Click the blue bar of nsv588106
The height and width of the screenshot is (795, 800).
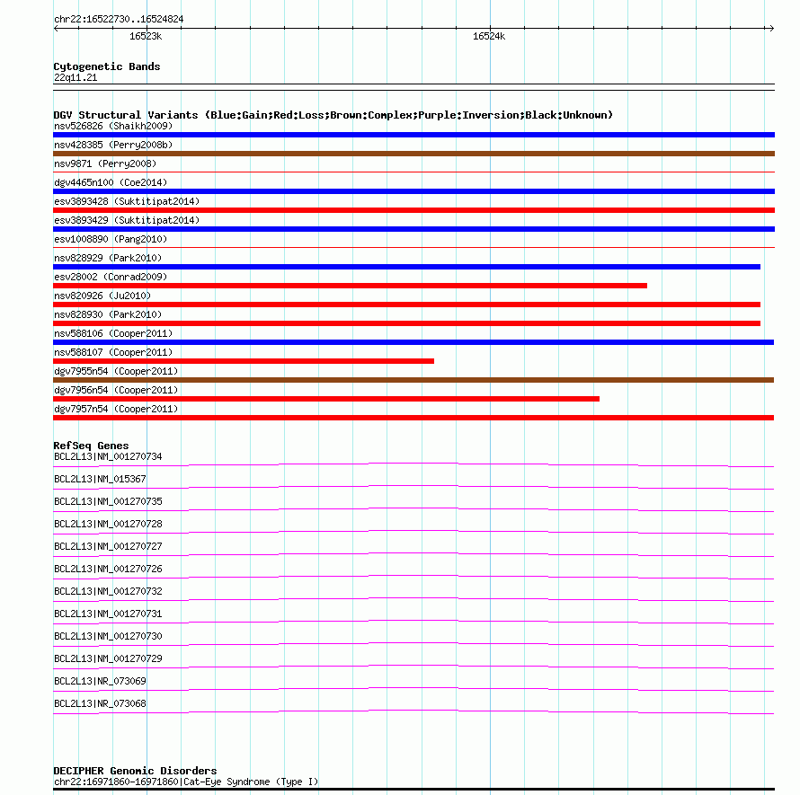413,342
